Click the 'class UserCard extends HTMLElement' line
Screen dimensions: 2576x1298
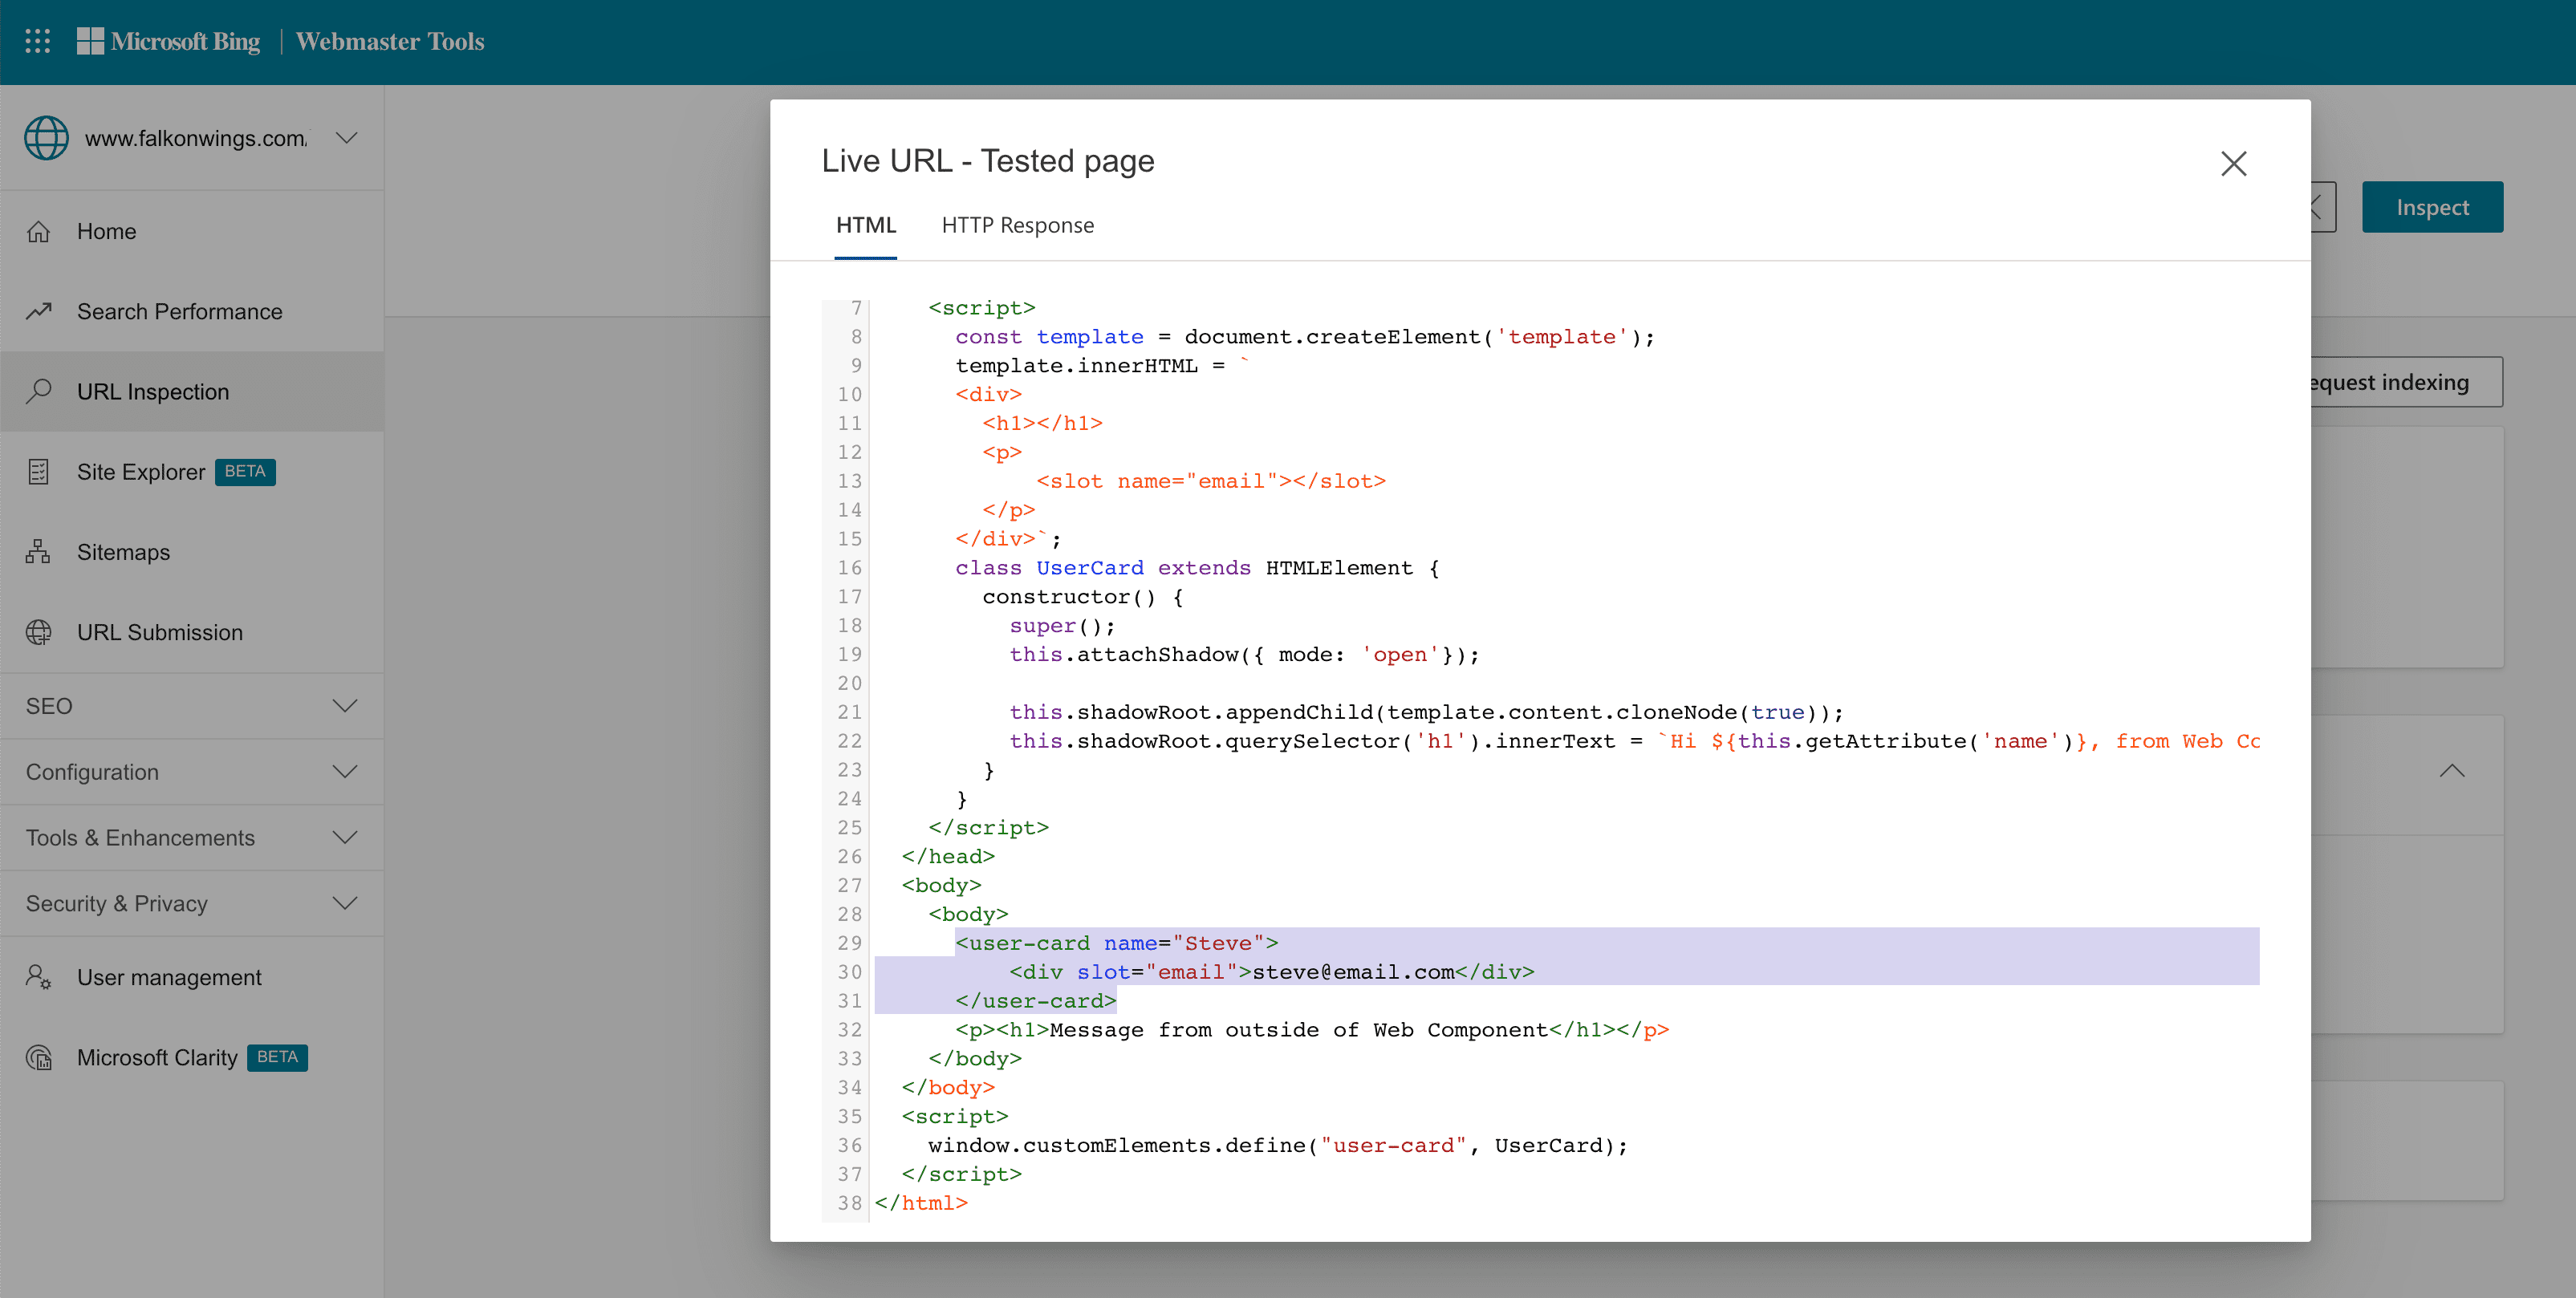click(x=1197, y=568)
